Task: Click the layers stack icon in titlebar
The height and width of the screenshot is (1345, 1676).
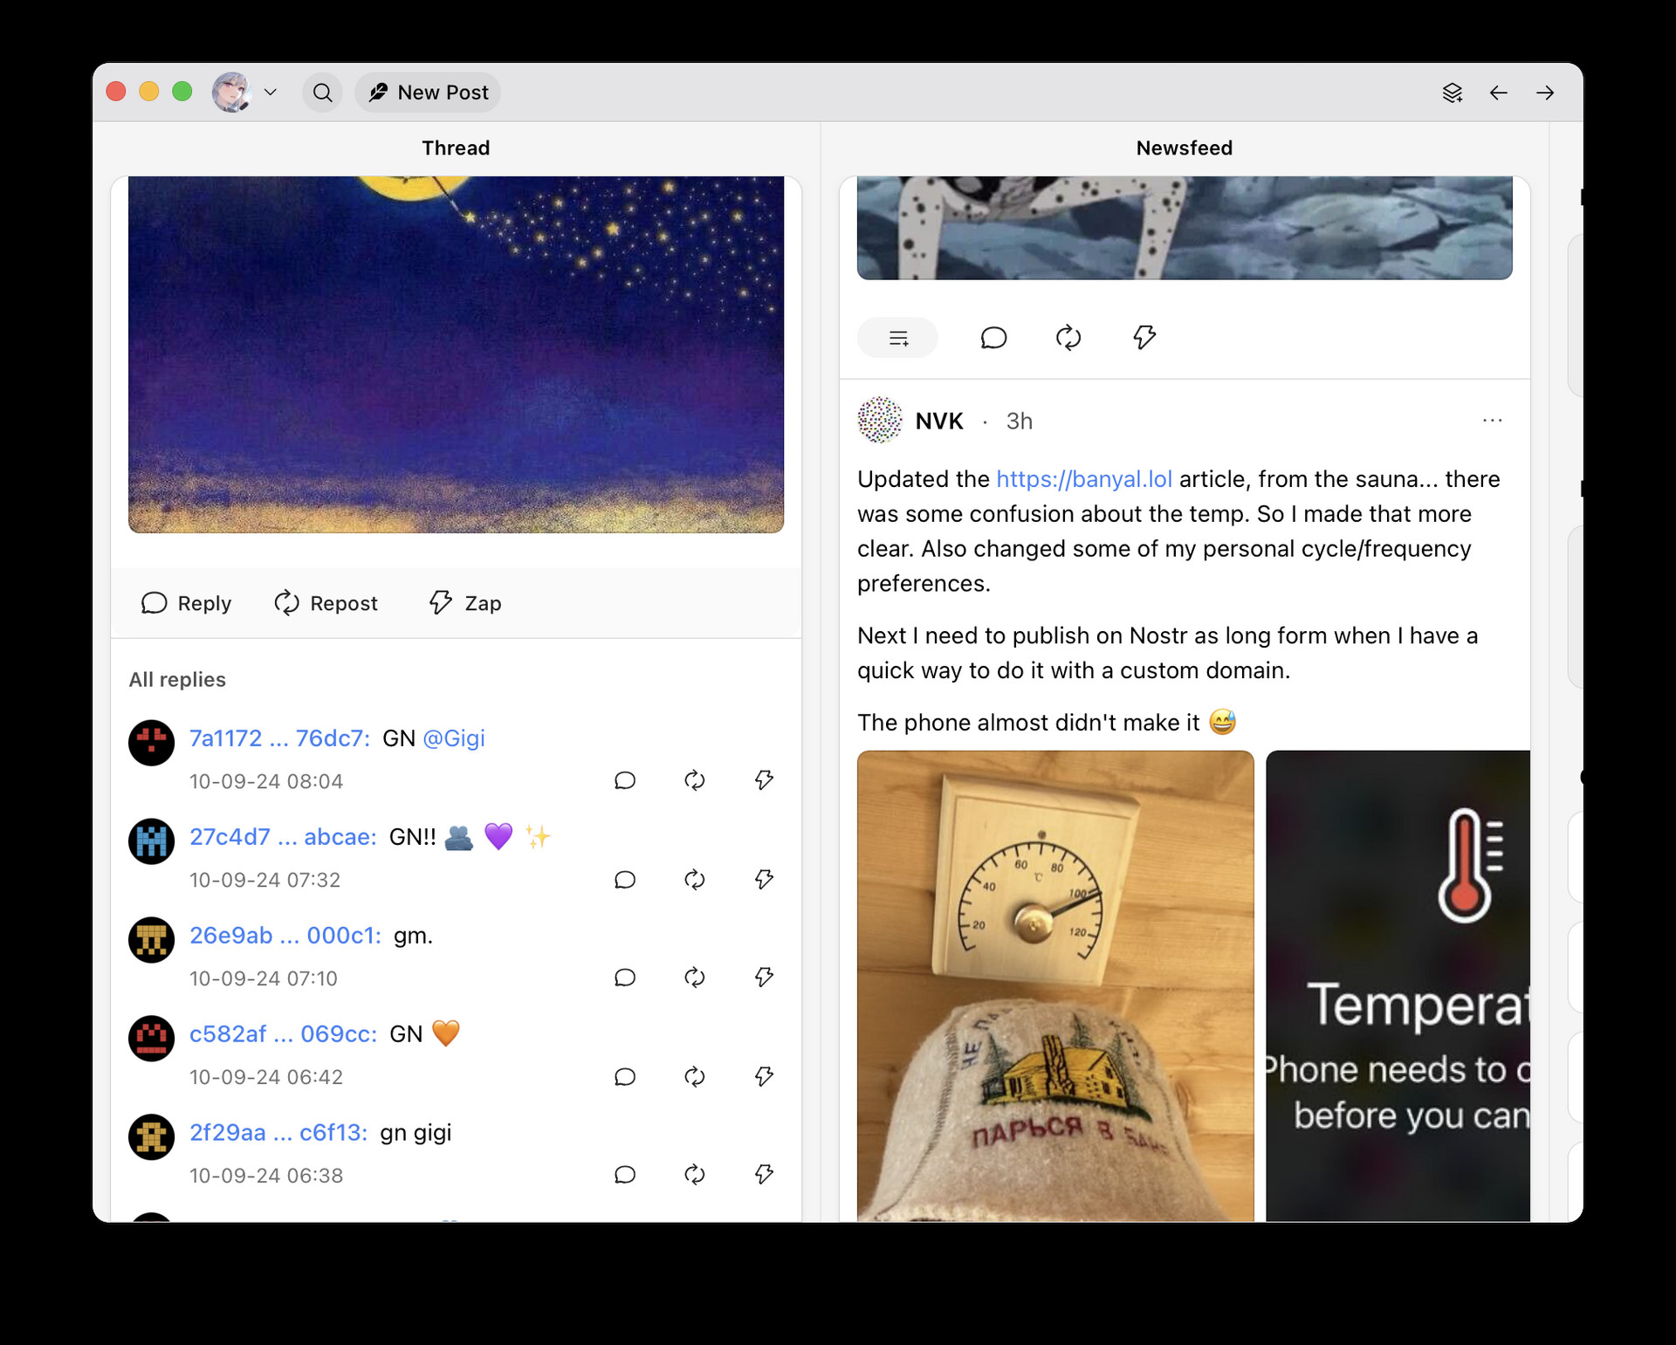Action: [1452, 93]
